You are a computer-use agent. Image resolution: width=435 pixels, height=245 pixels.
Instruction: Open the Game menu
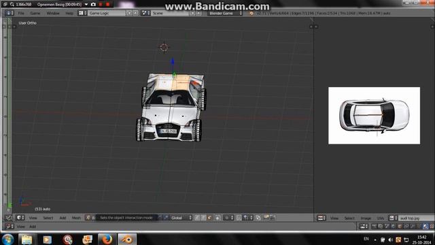tap(35, 13)
